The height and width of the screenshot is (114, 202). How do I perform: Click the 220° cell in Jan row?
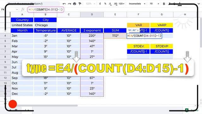click(x=92, y=36)
